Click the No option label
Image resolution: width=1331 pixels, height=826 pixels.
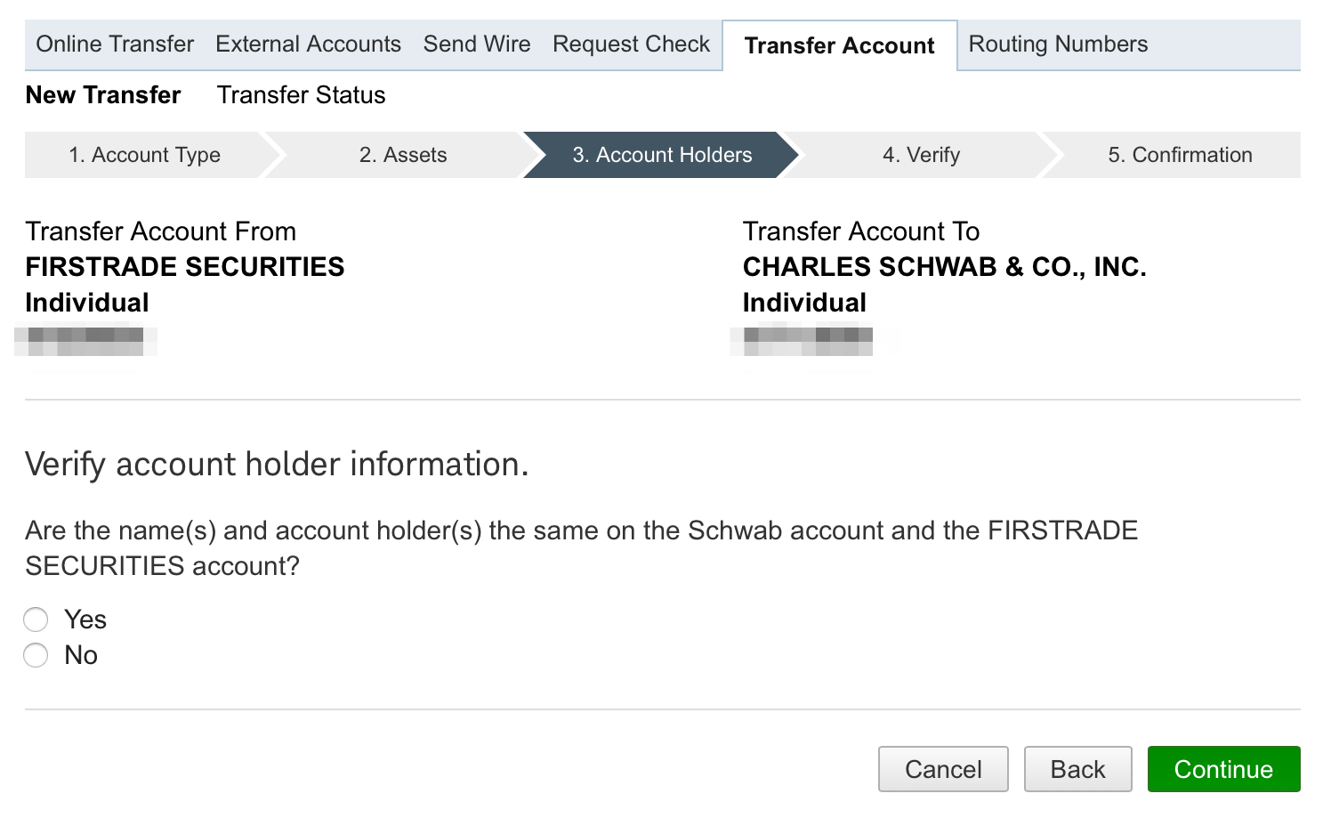pyautogui.click(x=81, y=656)
